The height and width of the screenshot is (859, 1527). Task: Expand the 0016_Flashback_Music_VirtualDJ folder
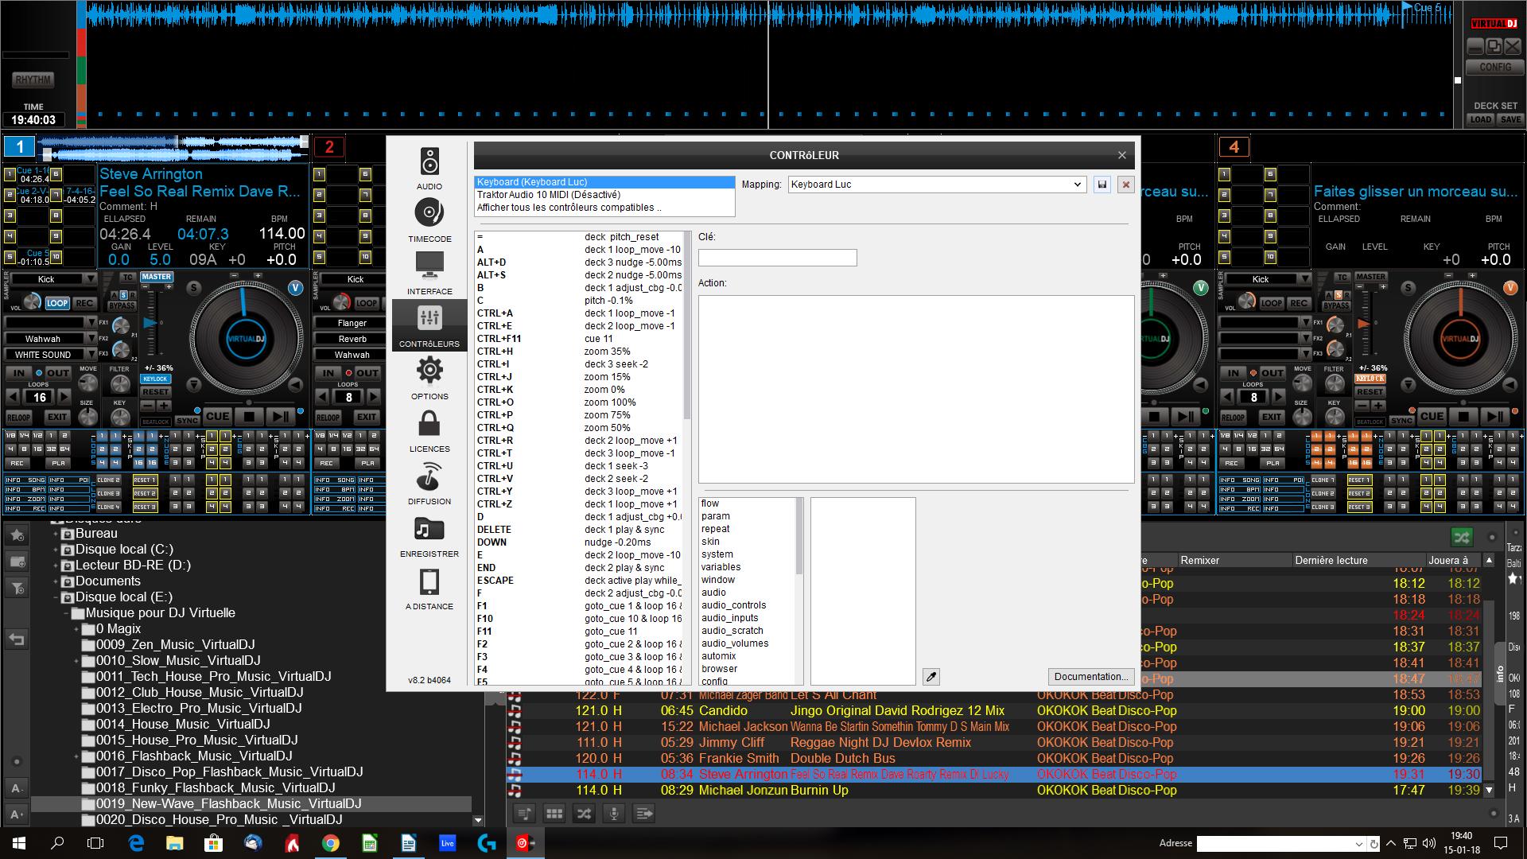(x=77, y=756)
